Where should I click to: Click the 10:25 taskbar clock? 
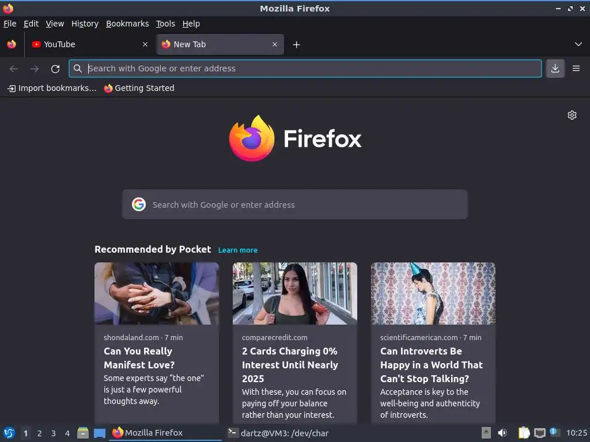pyautogui.click(x=576, y=433)
